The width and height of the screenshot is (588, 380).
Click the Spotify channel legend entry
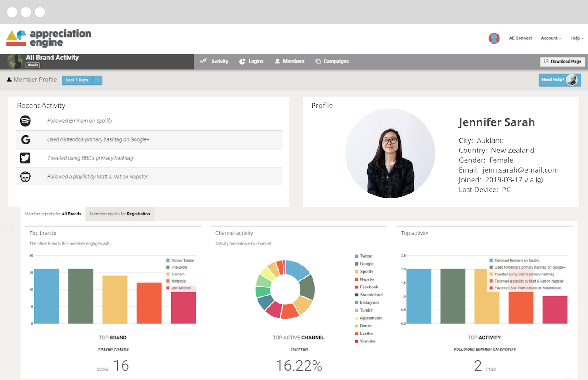click(364, 271)
